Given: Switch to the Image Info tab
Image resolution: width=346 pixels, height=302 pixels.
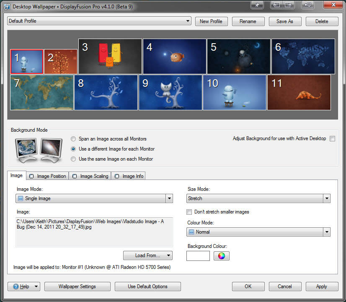Looking at the screenshot, I should [x=129, y=176].
